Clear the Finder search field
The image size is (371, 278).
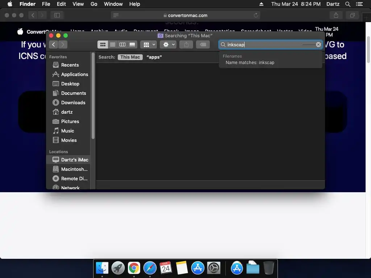(x=318, y=45)
